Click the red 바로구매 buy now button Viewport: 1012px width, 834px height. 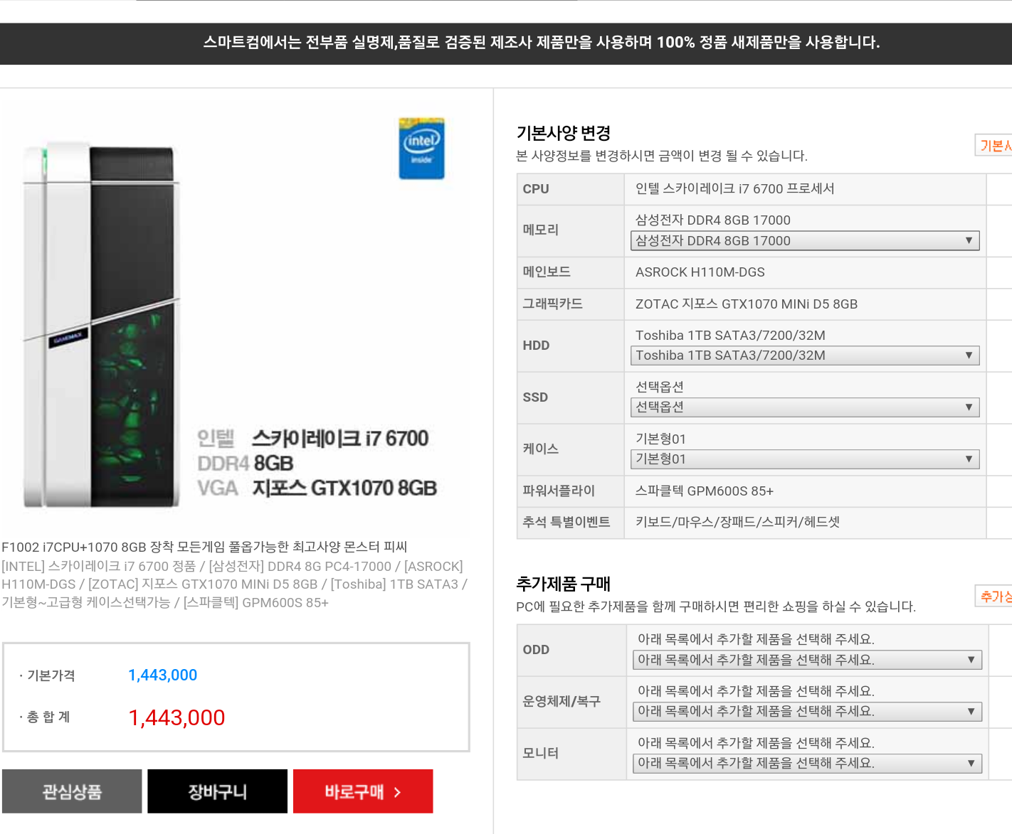tap(363, 791)
